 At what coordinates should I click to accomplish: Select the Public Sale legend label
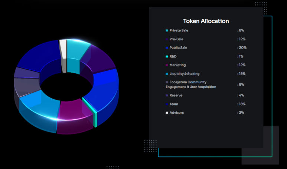pyautogui.click(x=178, y=48)
